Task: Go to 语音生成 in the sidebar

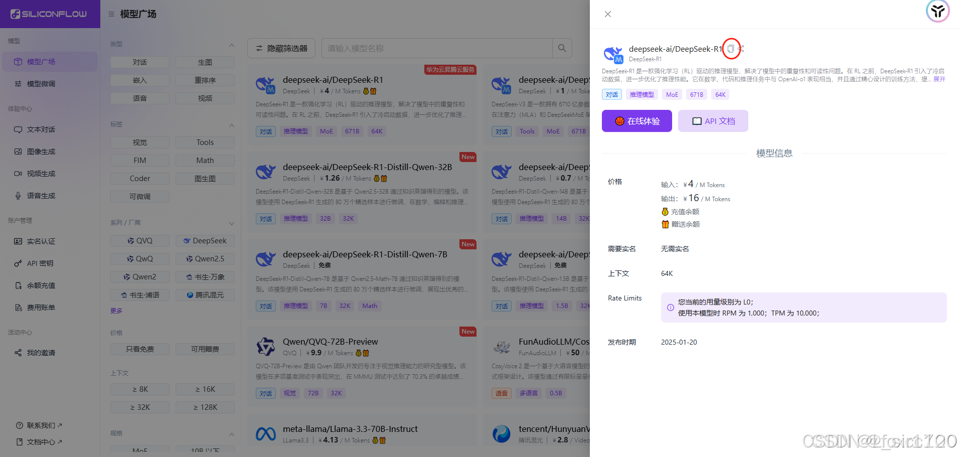Action: (x=50, y=196)
